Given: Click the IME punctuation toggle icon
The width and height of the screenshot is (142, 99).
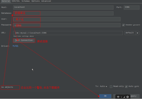Looking at the screenshot, I should tap(121, 97).
